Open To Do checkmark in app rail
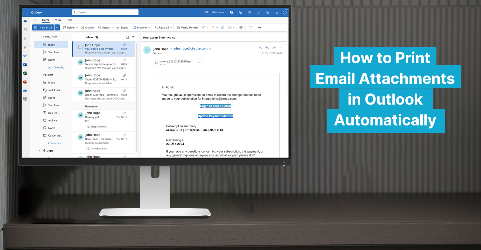481x250 pixels. [25, 56]
